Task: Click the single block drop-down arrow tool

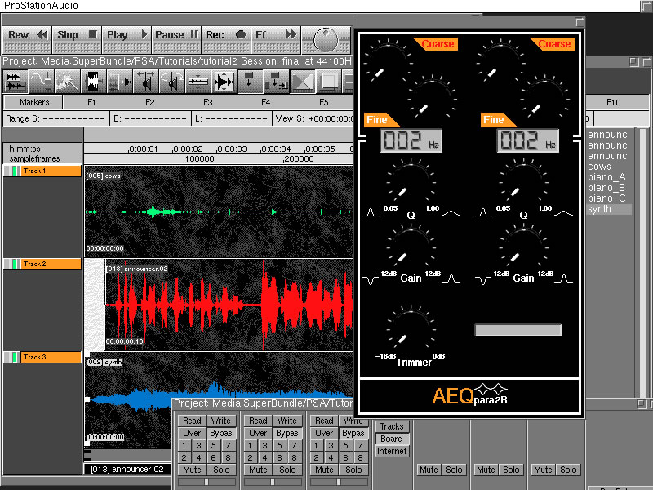Action: tap(251, 81)
